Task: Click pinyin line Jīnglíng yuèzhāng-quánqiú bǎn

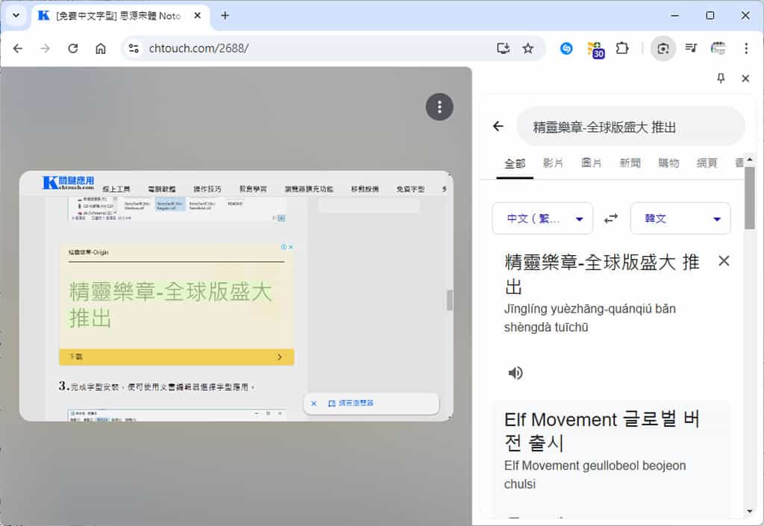Action: pyautogui.click(x=589, y=309)
